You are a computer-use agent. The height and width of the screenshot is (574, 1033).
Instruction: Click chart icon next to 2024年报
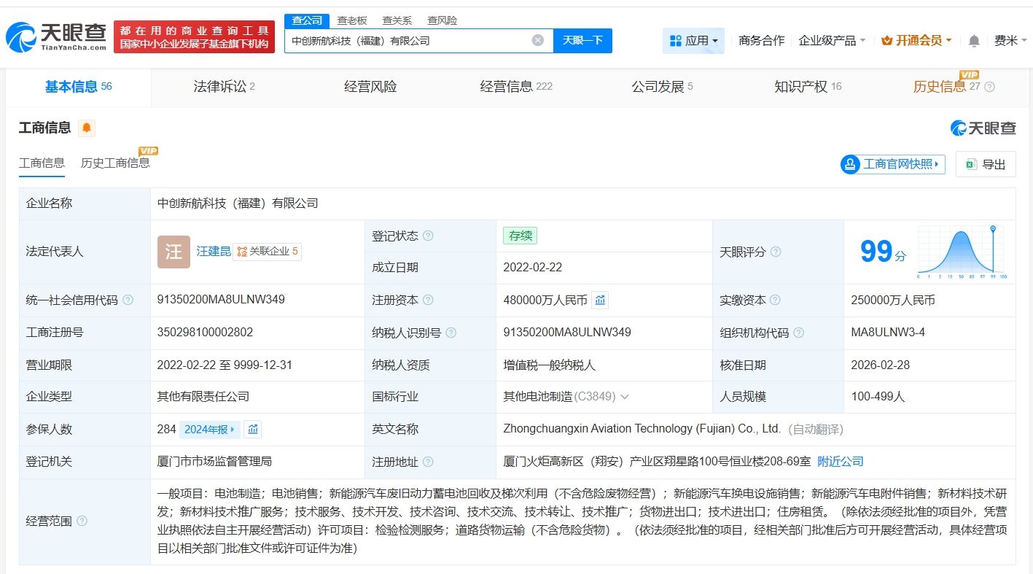(253, 430)
